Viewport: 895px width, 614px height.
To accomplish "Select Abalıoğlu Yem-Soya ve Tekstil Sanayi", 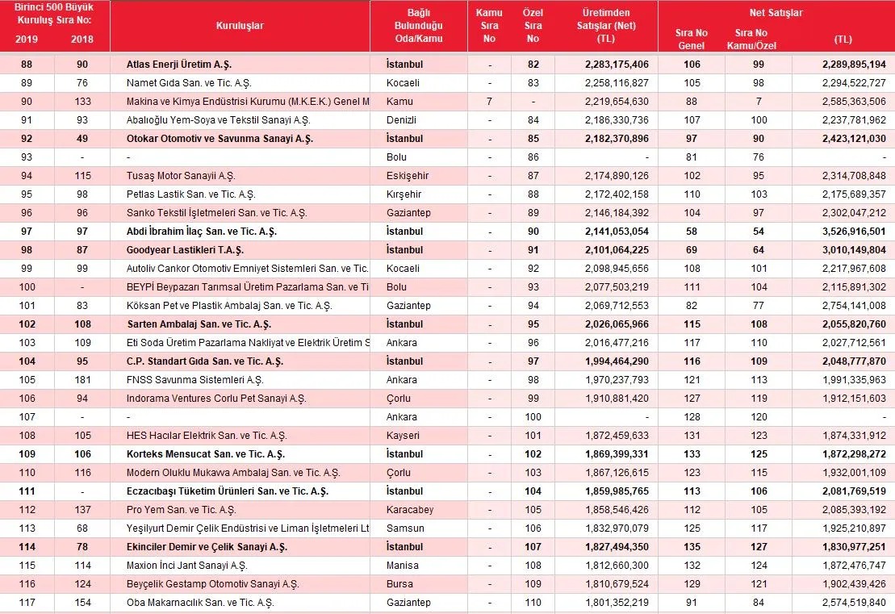I will (x=218, y=120).
